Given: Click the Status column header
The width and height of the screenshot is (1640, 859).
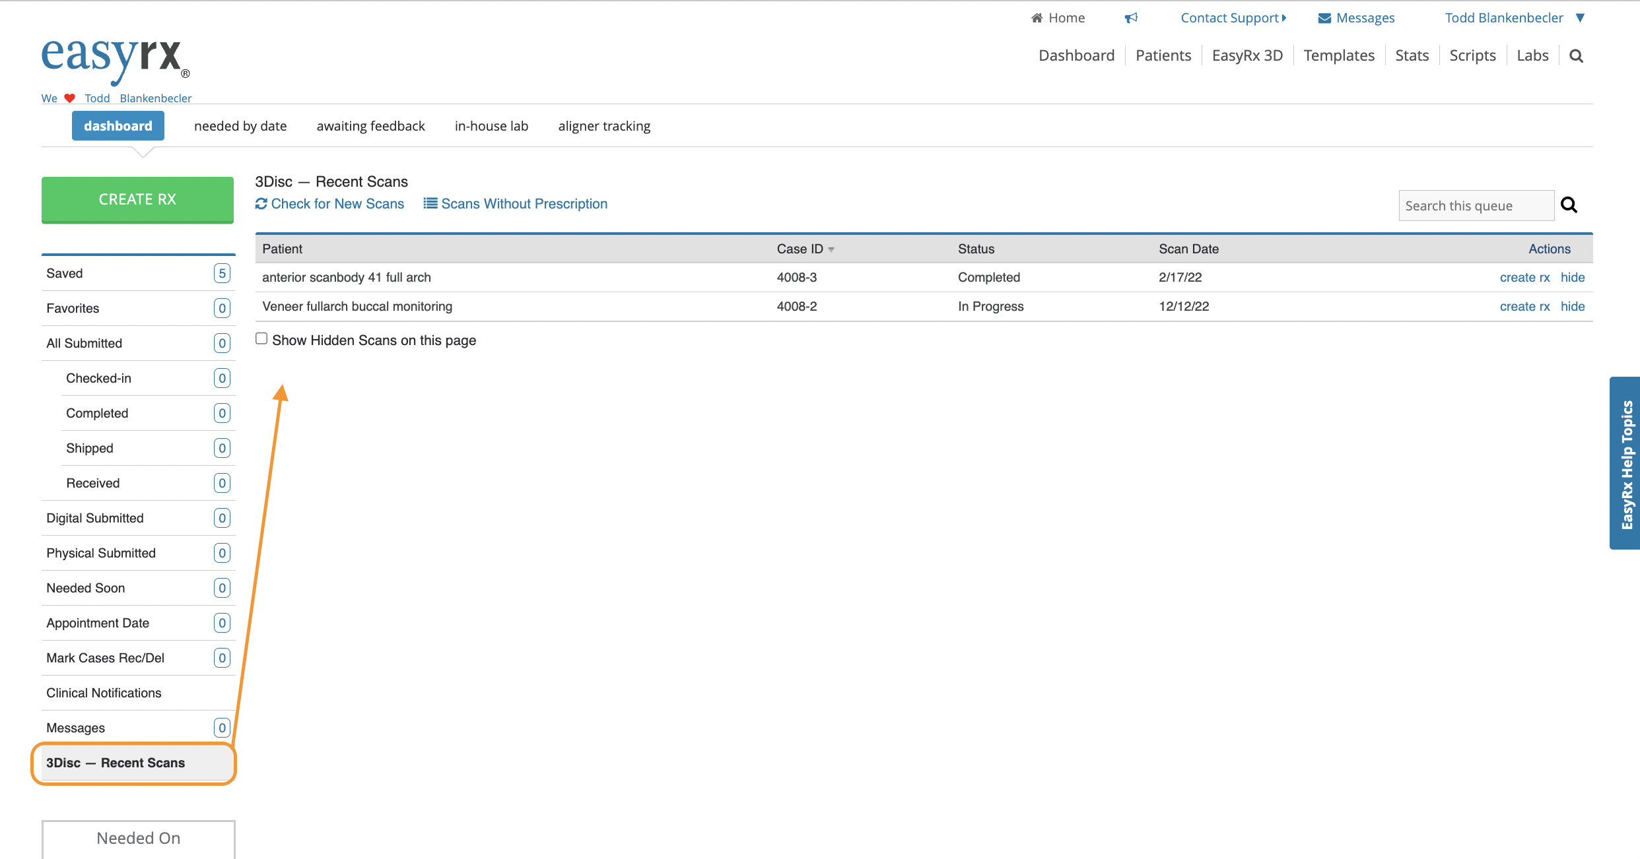Looking at the screenshot, I should [x=976, y=249].
